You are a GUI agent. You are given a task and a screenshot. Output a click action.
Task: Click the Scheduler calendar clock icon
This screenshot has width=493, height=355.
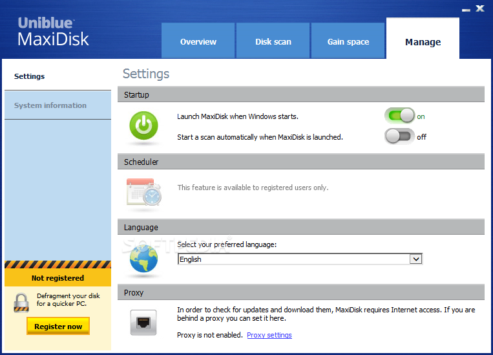tap(144, 191)
